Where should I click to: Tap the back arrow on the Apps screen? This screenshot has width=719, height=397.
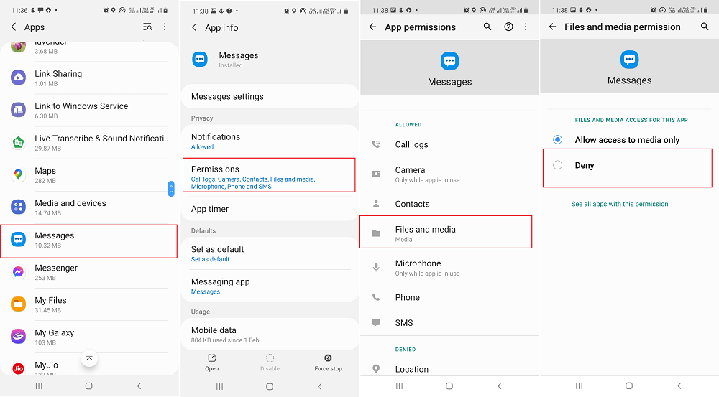pyautogui.click(x=14, y=27)
